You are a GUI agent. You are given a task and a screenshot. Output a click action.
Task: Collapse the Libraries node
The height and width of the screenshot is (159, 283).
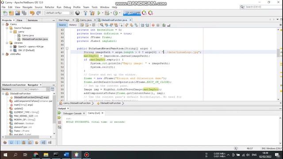pyautogui.click(x=7, y=43)
